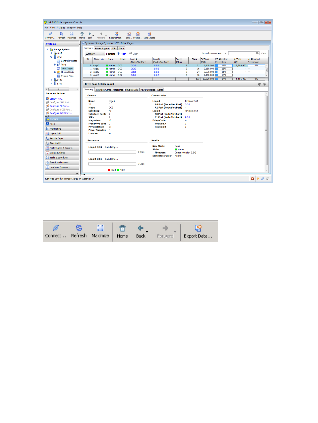This screenshot has height=423, width=318.
Task: Click the Loop A 0:0:1 throughput bar
Action: pos(112,152)
